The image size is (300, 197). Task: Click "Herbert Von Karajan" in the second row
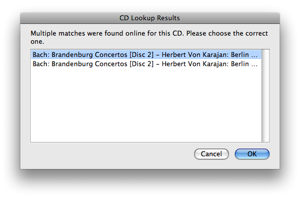click(x=195, y=64)
